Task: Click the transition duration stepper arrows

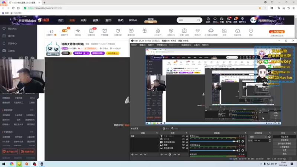Action: point(270,141)
